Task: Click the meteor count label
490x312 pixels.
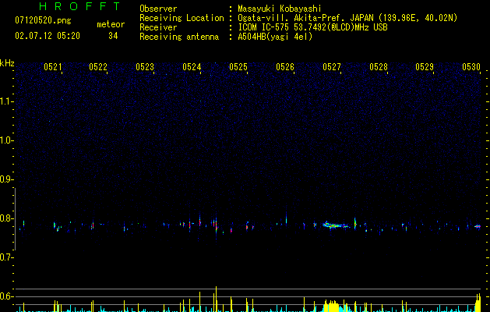Action: (111, 24)
